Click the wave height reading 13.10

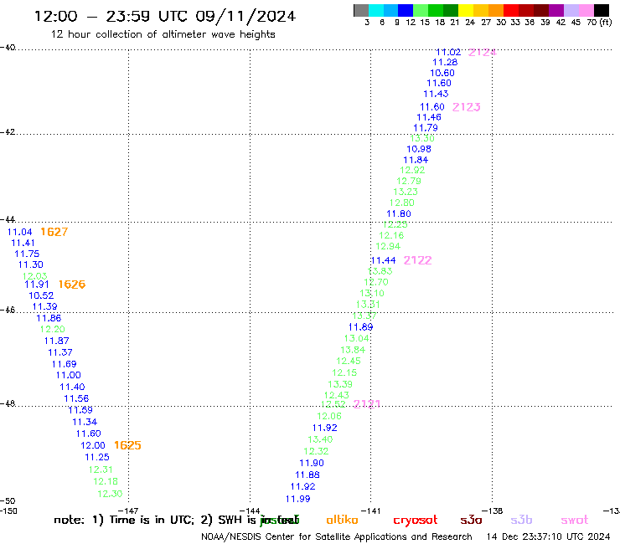point(372,294)
